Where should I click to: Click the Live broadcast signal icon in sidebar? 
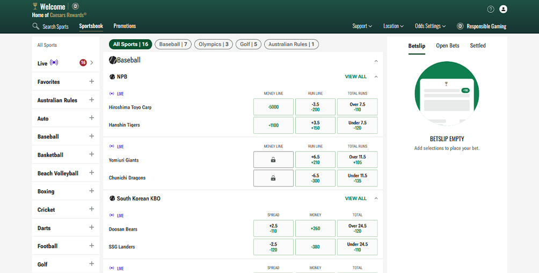coord(54,63)
